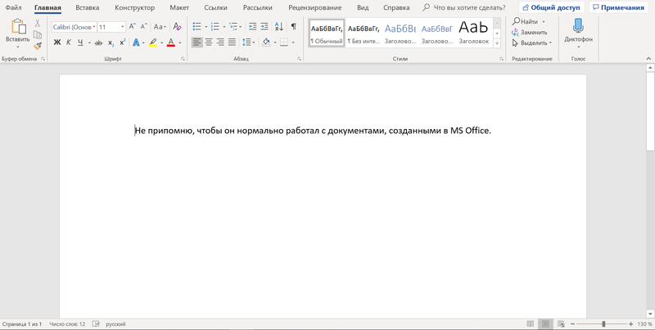Click the Clear All Formatting icon
This screenshot has height=330, width=655.
[177, 27]
